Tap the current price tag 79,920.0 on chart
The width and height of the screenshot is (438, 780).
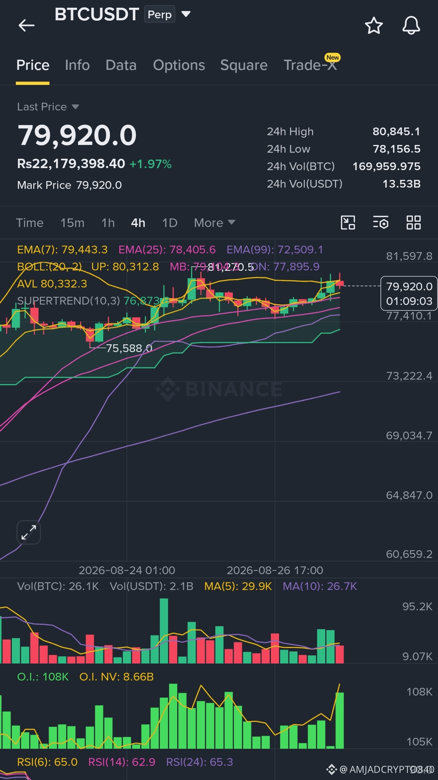coord(409,293)
